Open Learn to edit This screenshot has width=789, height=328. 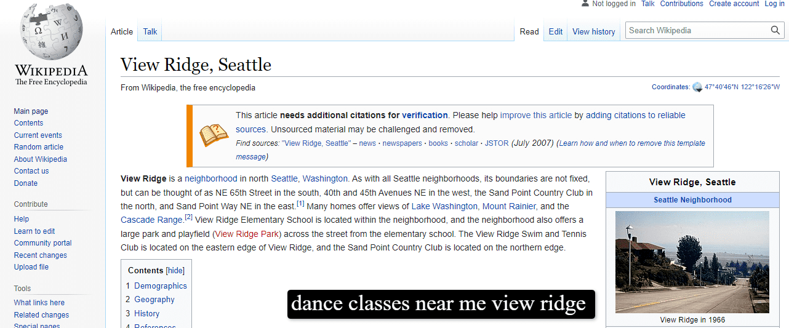click(34, 231)
